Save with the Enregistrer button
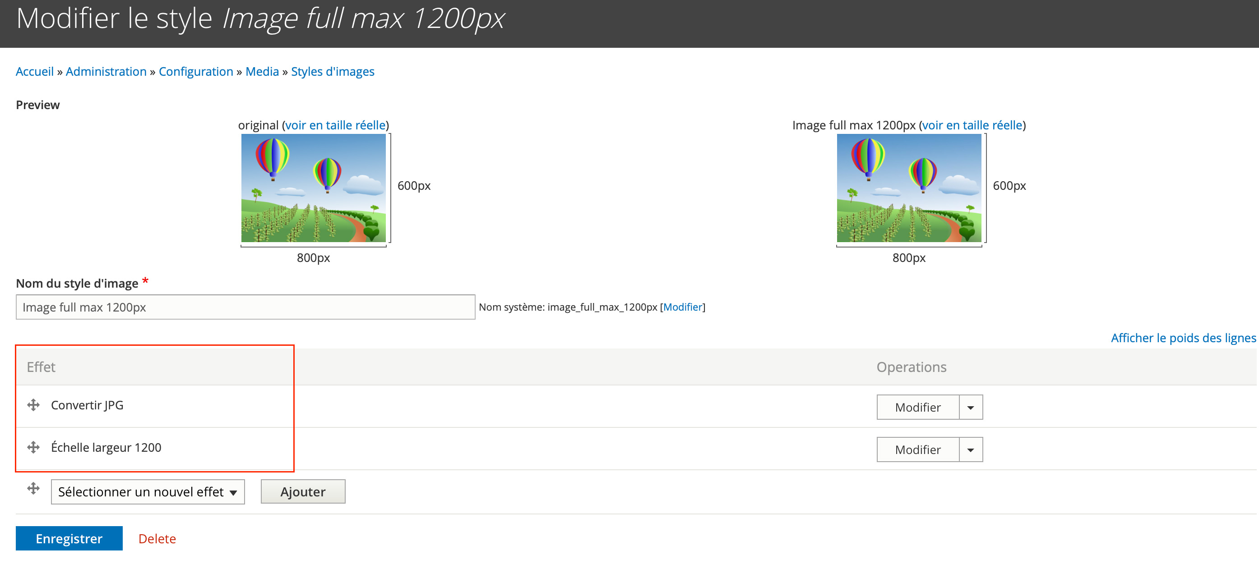 (69, 539)
